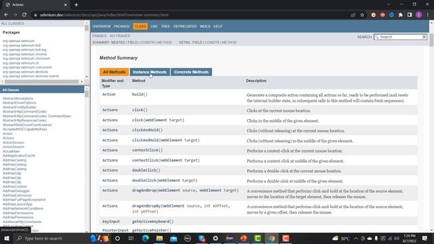This screenshot has width=434, height=244.
Task: Open File Explorer from taskbar
Action: [x=159, y=238]
